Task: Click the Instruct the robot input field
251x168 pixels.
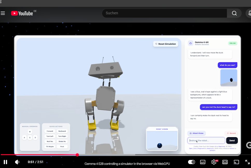Action: (x=206, y=140)
